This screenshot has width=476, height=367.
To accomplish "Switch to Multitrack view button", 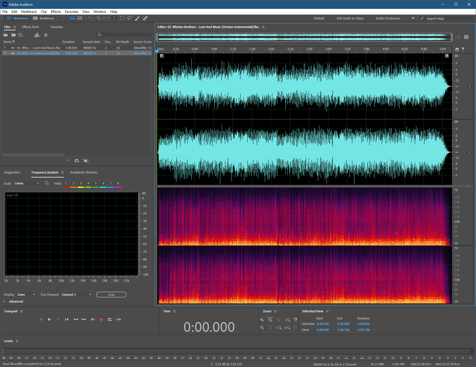I will 44,18.
